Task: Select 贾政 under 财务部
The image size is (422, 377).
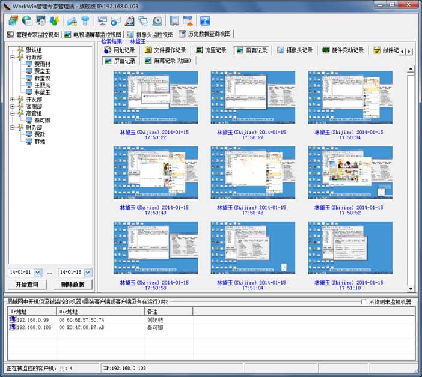Action: tap(40, 134)
